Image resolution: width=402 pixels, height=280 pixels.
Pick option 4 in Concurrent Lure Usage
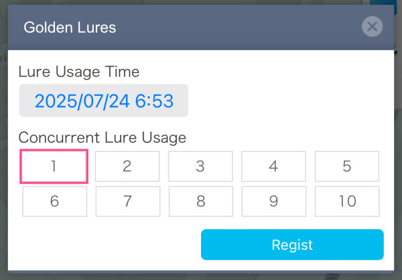273,166
